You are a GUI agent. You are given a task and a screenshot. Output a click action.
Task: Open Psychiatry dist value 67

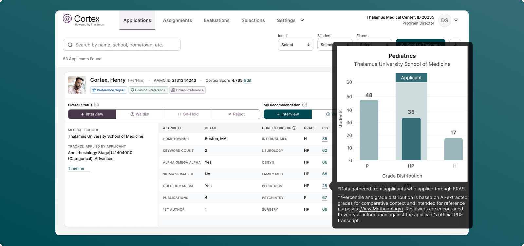point(325,198)
